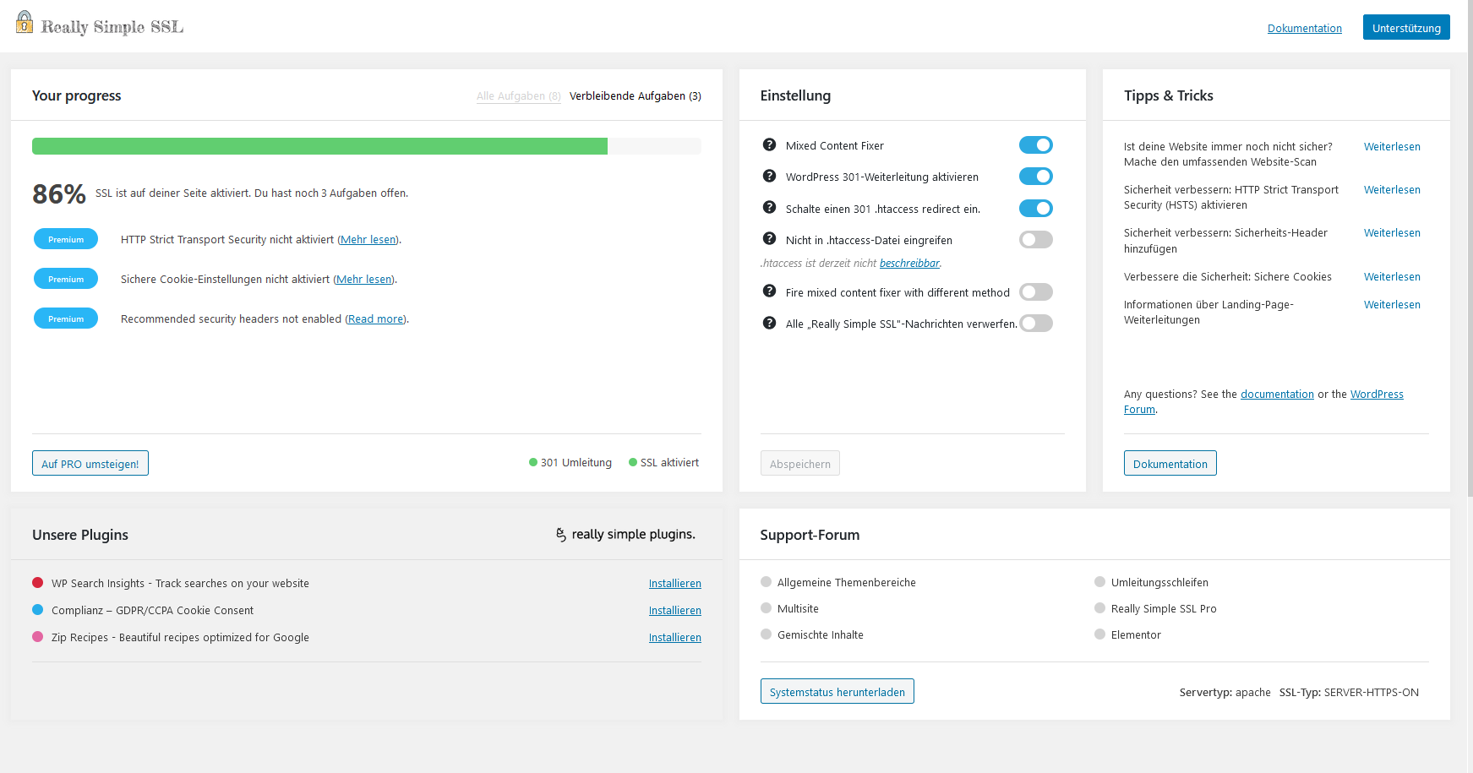The width and height of the screenshot is (1473, 773).
Task: Open Weiterlesen for Website-Scan tip
Action: pos(1392,147)
